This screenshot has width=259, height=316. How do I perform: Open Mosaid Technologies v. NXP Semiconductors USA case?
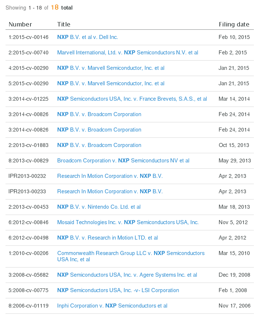tap(128, 222)
